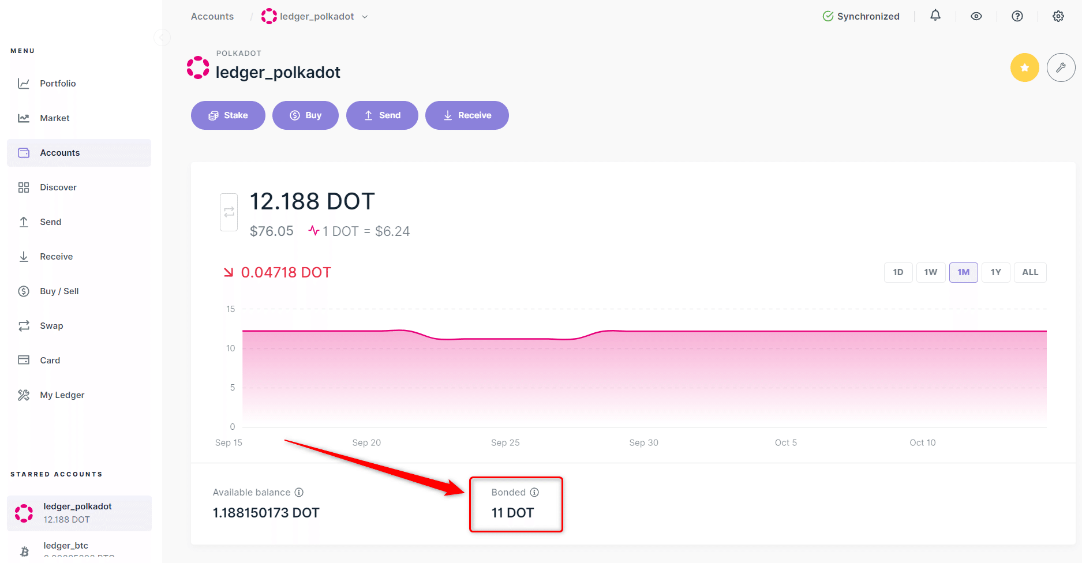This screenshot has height=563, width=1082.
Task: Open notifications bell icon
Action: [x=935, y=16]
